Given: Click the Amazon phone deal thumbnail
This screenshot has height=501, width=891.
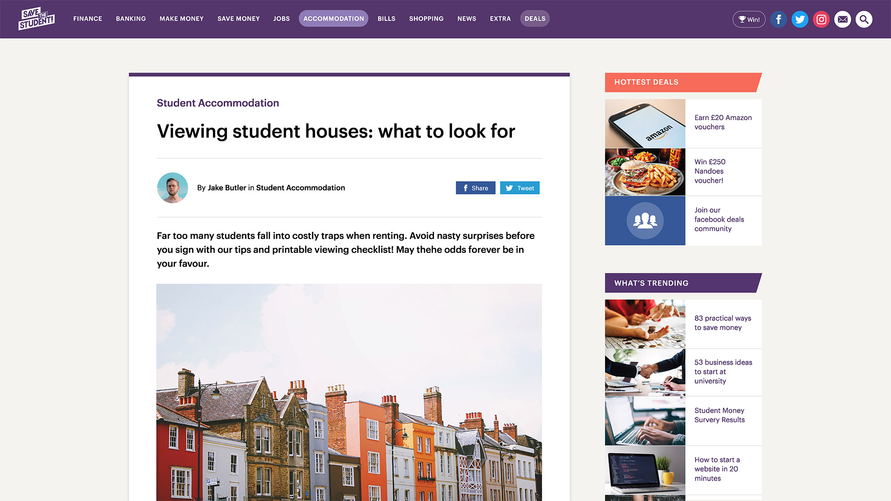Looking at the screenshot, I should tap(645, 123).
